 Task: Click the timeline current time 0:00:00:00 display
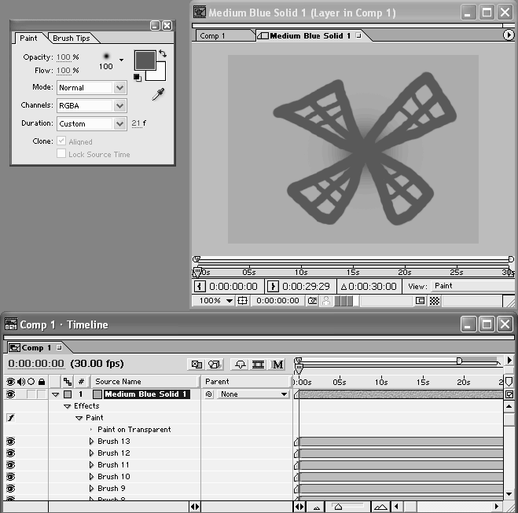coord(36,364)
